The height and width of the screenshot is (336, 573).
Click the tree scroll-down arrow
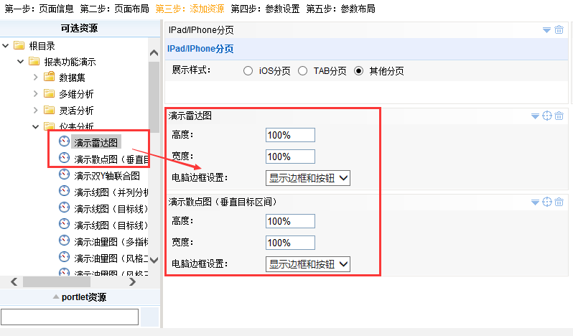click(x=154, y=260)
